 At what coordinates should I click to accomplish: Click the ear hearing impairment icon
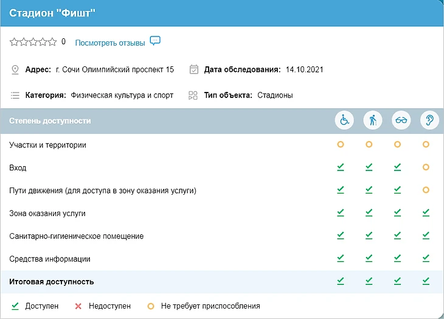[429, 121]
